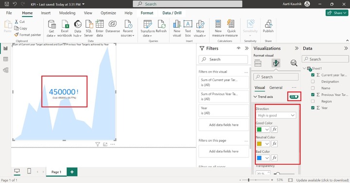The image size is (350, 183).
Task: Open Bad Color dropdown arrow
Action: point(267,158)
